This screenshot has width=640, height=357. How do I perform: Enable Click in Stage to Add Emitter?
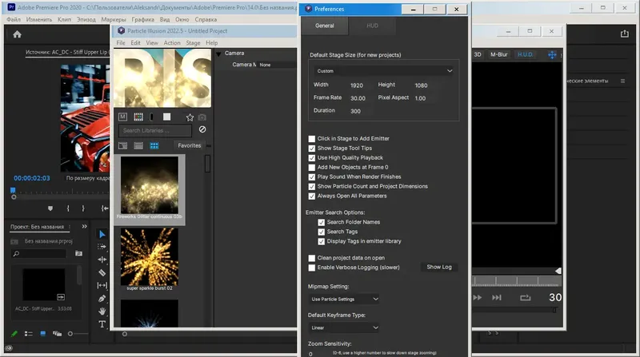tap(312, 138)
